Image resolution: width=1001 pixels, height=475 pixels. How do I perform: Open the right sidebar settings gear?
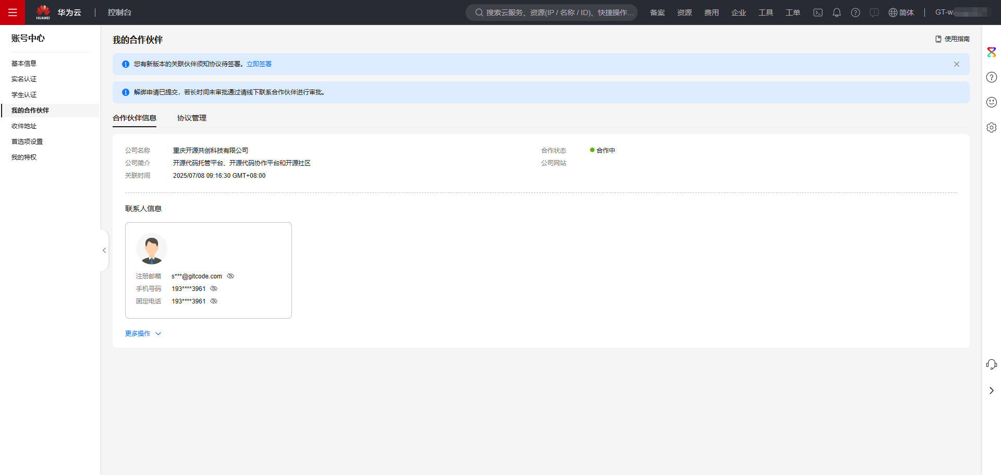(x=992, y=127)
